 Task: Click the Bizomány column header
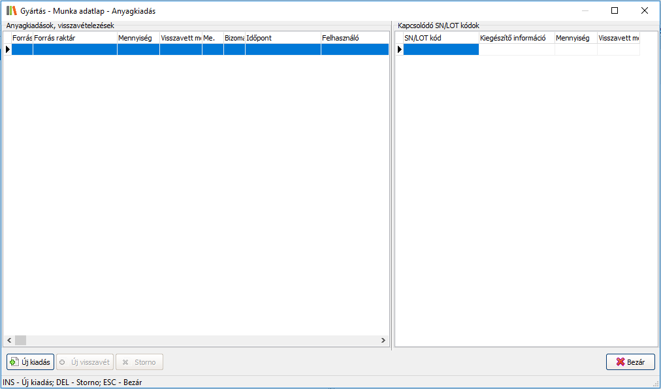click(x=234, y=39)
